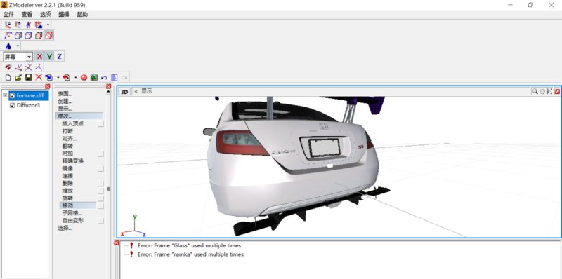Click the red X delete icon in toolbar
Viewport: 562px width, 279px height.
tap(39, 77)
